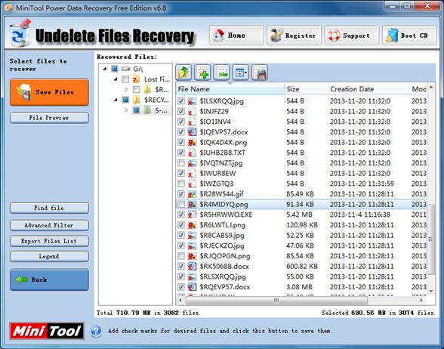Click the 600.82 KB size cell
The width and height of the screenshot is (444, 349).
coord(302,266)
